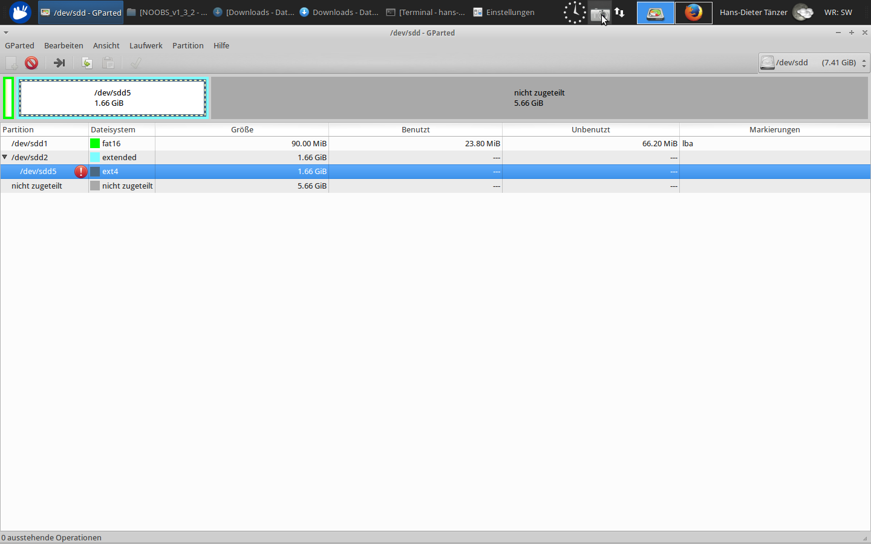Collapse the /dev/sdd2 extended partition tree
Image resolution: width=871 pixels, height=544 pixels.
5,157
